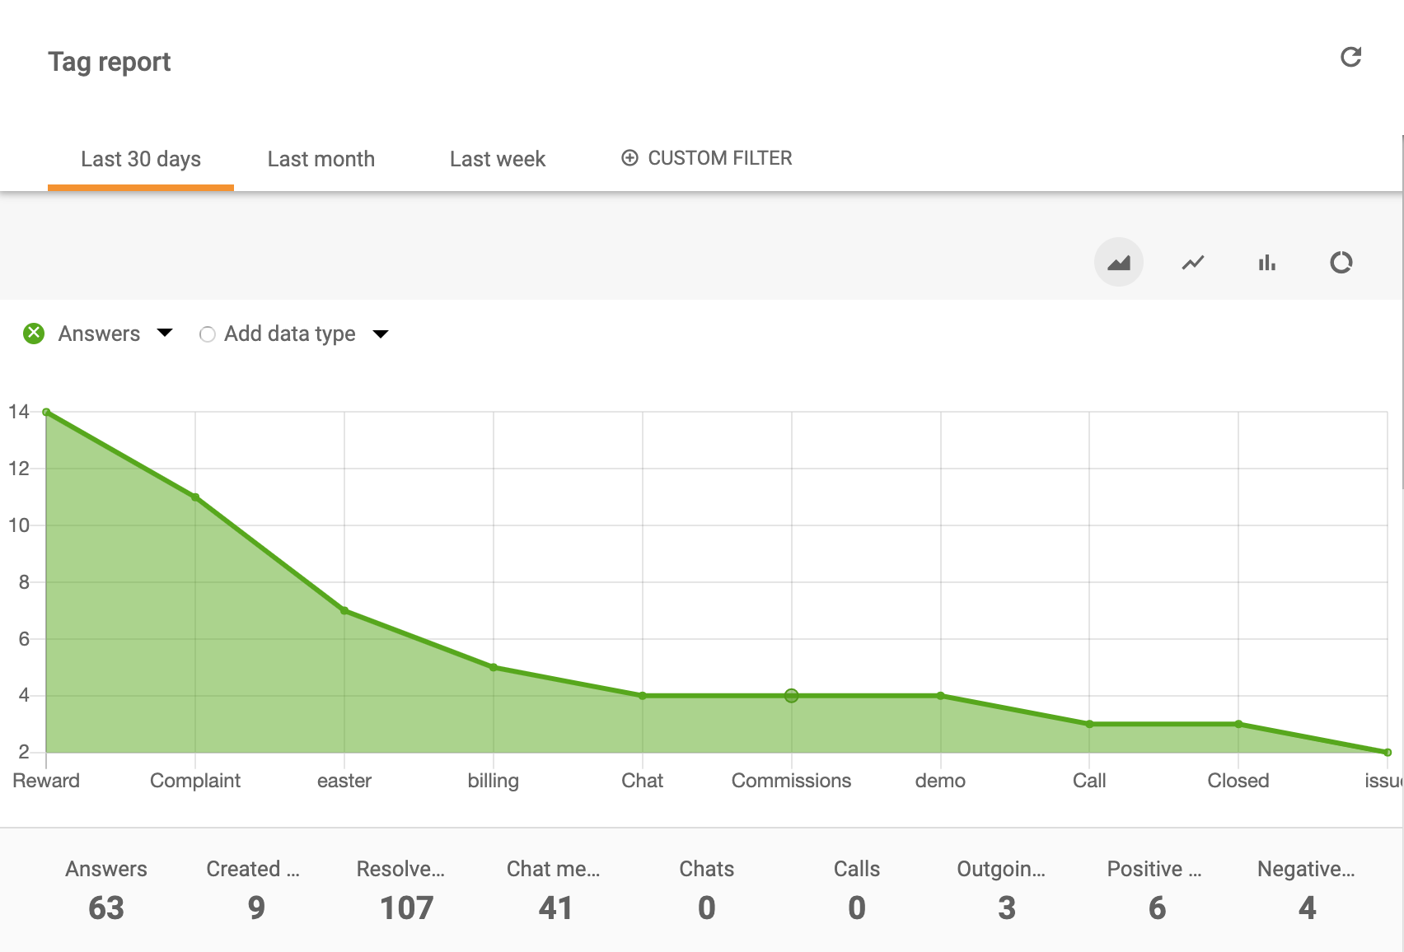Open the Add data type dropdown arrow
The width and height of the screenshot is (1404, 952).
tap(381, 334)
